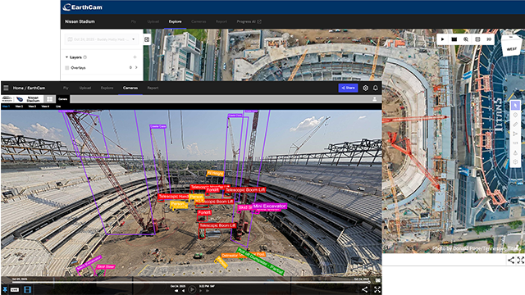
Task: Open the hamburger menu beside Home / EarthCam
Action: tap(6, 88)
